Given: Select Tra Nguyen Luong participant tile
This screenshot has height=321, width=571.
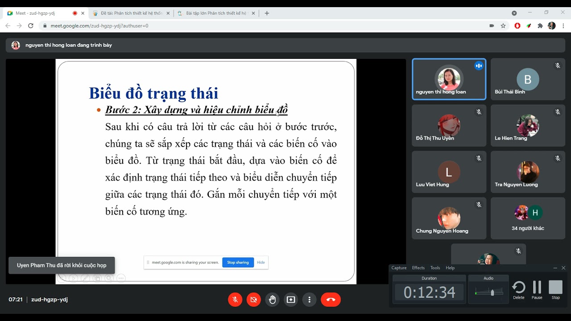Looking at the screenshot, I should pos(528,172).
